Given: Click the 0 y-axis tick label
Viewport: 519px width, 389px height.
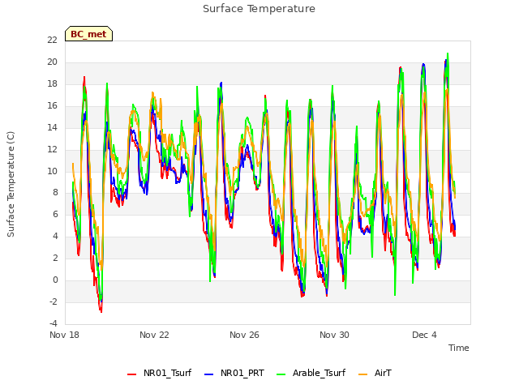Looking at the screenshot, I should click(55, 280).
